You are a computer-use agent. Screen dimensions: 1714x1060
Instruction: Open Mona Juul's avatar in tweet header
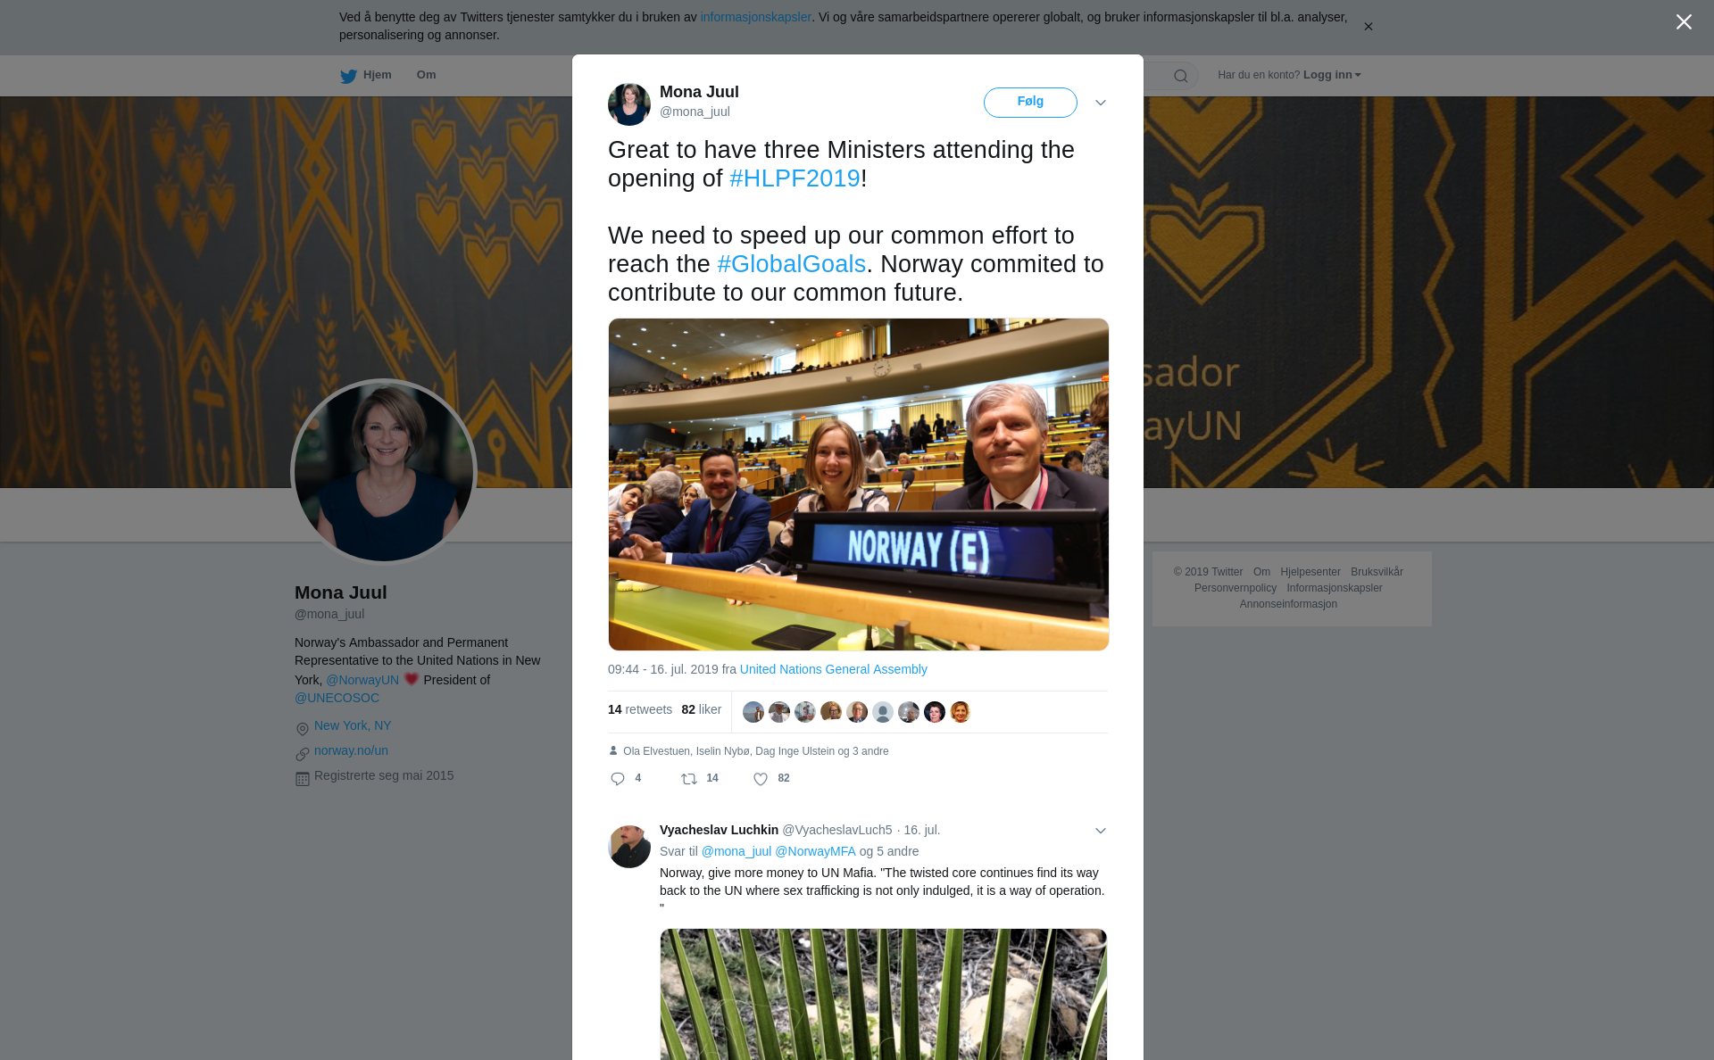[x=629, y=104]
